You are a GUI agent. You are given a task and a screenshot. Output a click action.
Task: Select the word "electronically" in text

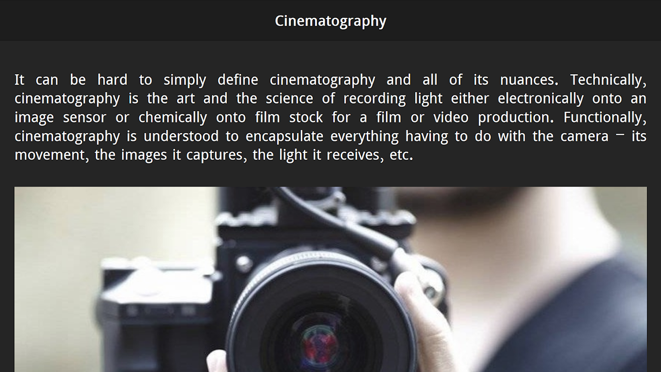[x=540, y=99]
